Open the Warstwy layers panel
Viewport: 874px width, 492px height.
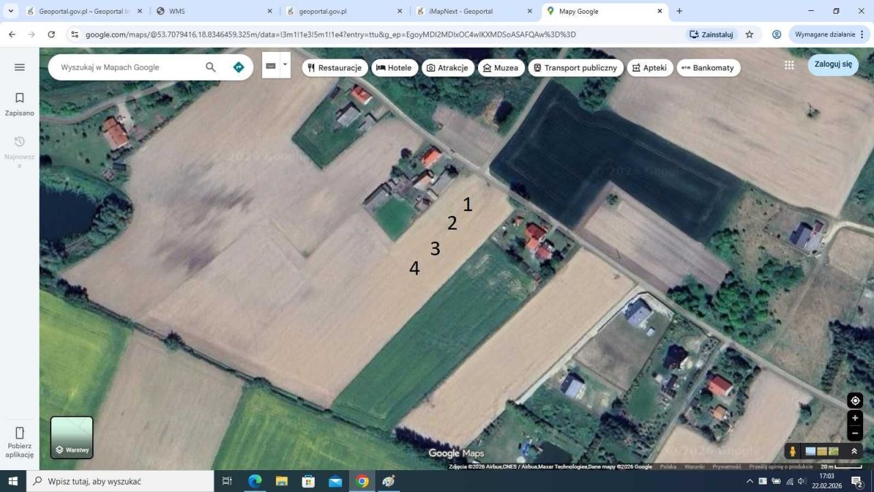[x=71, y=437]
